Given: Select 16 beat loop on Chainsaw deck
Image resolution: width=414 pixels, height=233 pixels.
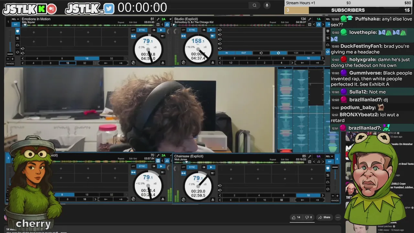Looking at the screenshot, I should [x=308, y=195].
